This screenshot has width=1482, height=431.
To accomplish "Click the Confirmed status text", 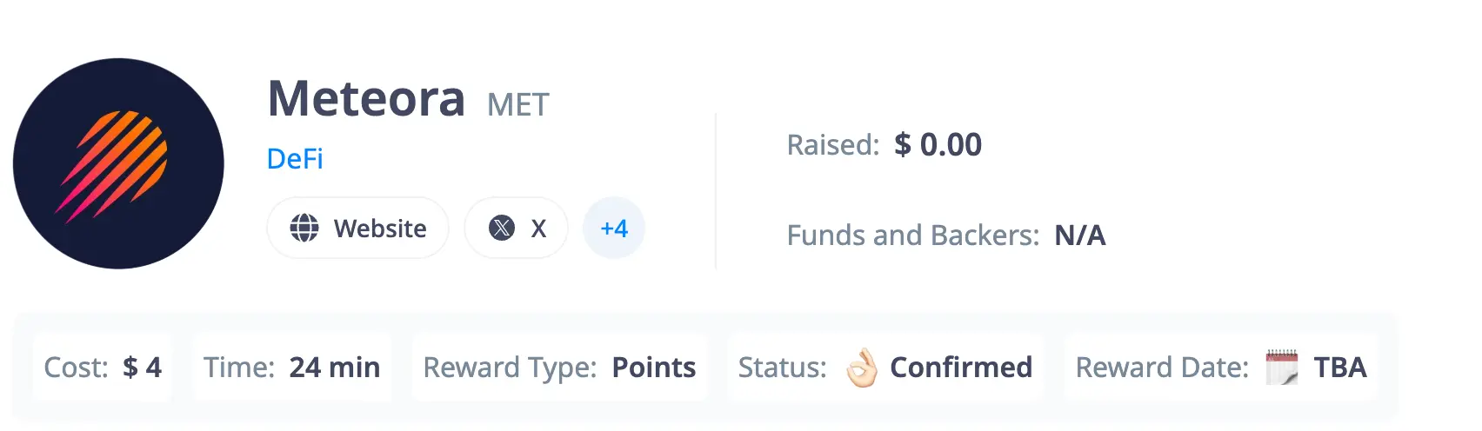I will (961, 368).
